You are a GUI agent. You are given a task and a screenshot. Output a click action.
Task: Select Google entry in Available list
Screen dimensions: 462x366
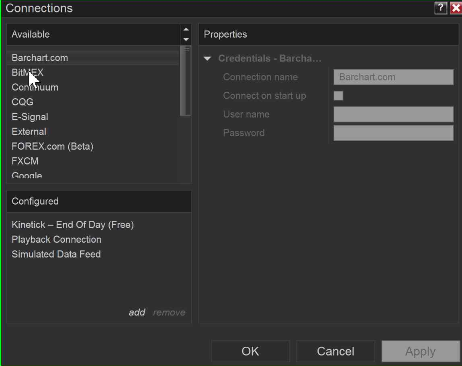(93, 175)
